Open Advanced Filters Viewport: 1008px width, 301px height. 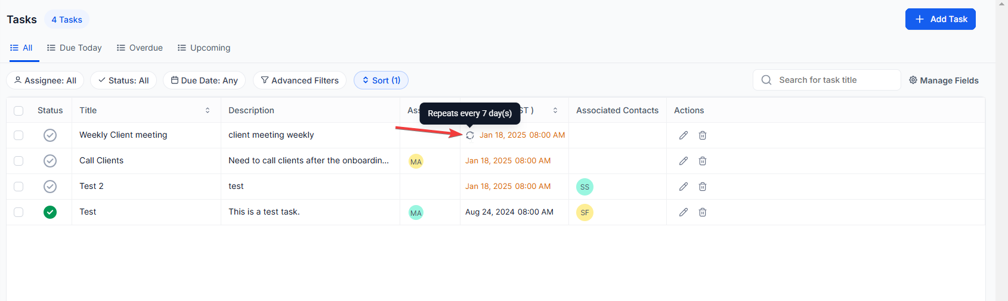(x=299, y=80)
